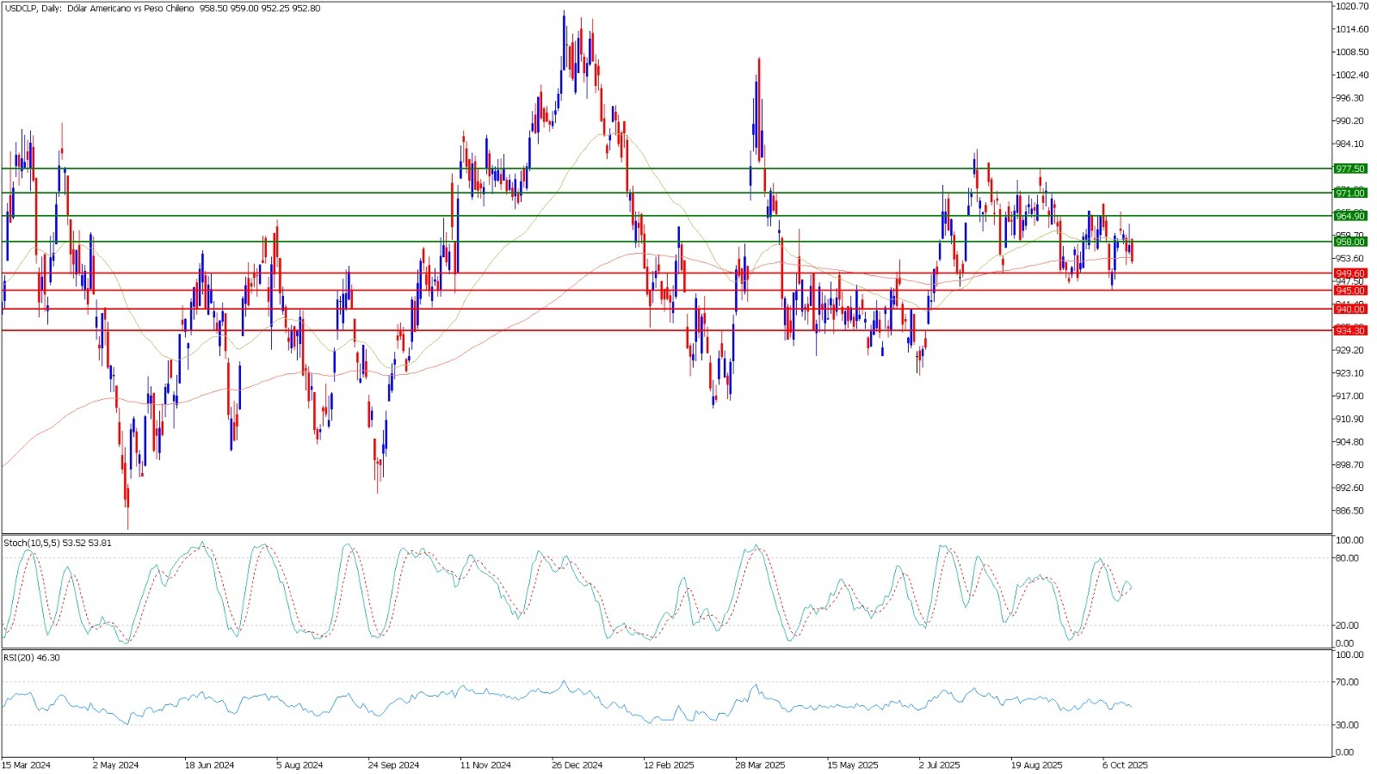This screenshot has height=774, width=1377.
Task: Select the 971.00 resistance price tag
Action: coord(1349,193)
